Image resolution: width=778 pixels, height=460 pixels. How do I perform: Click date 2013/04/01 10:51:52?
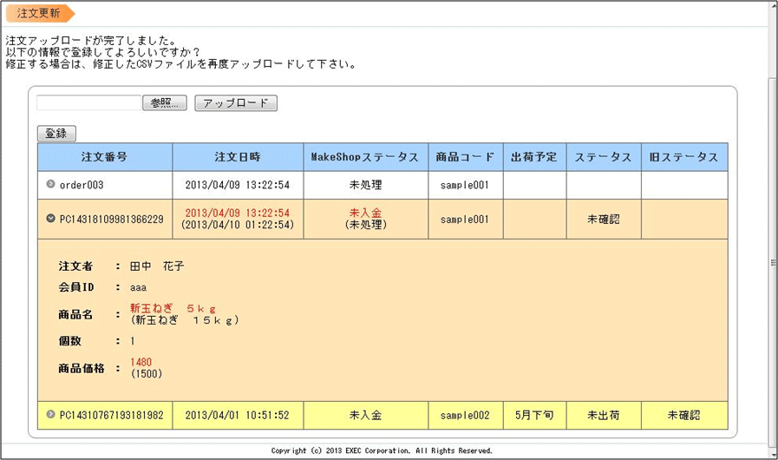tap(237, 415)
